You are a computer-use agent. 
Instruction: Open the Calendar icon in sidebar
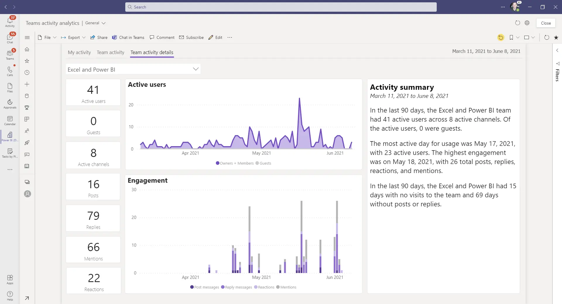pyautogui.click(x=10, y=120)
